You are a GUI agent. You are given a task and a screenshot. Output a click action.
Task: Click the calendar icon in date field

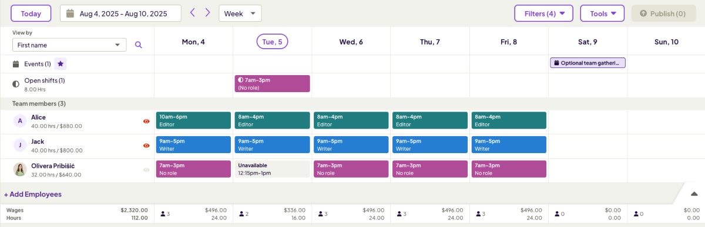[x=70, y=13]
